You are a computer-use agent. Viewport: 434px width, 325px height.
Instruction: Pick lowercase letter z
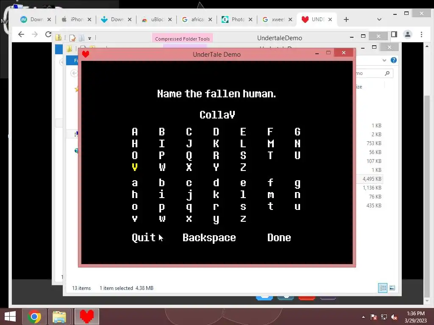[243, 219]
